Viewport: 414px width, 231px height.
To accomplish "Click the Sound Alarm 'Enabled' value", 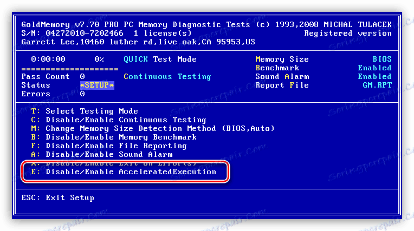I will 374,77.
